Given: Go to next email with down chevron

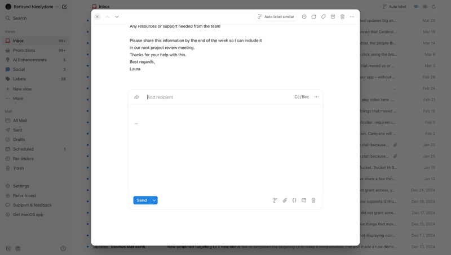Looking at the screenshot, I should pyautogui.click(x=117, y=17).
